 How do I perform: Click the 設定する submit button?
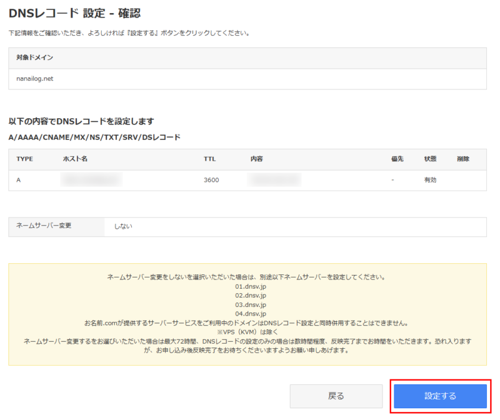tap(440, 396)
